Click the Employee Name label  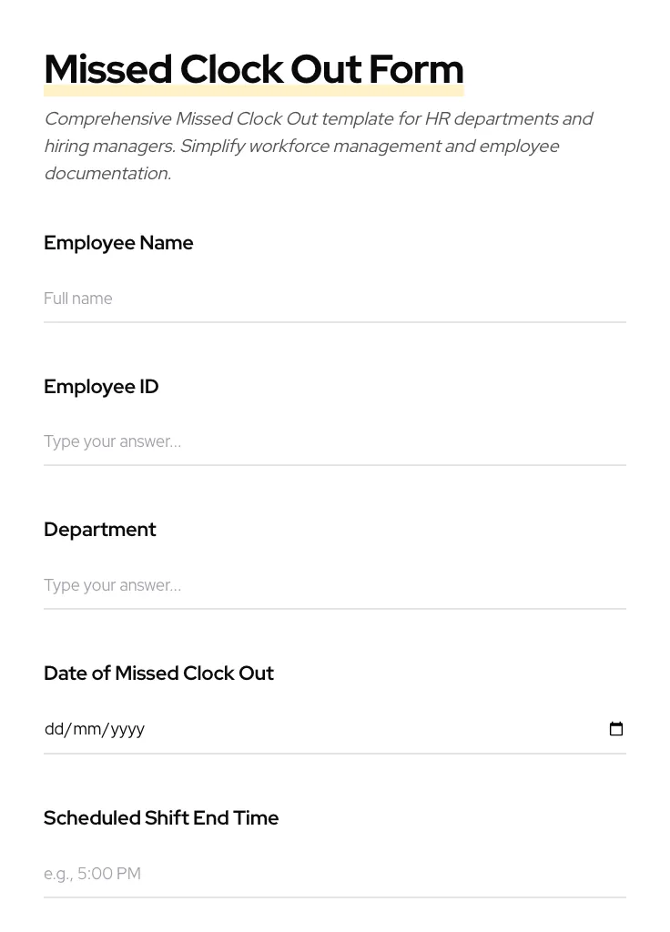(x=118, y=243)
